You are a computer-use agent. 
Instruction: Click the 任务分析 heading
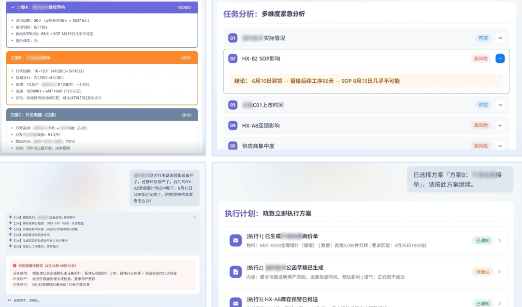tap(240, 14)
